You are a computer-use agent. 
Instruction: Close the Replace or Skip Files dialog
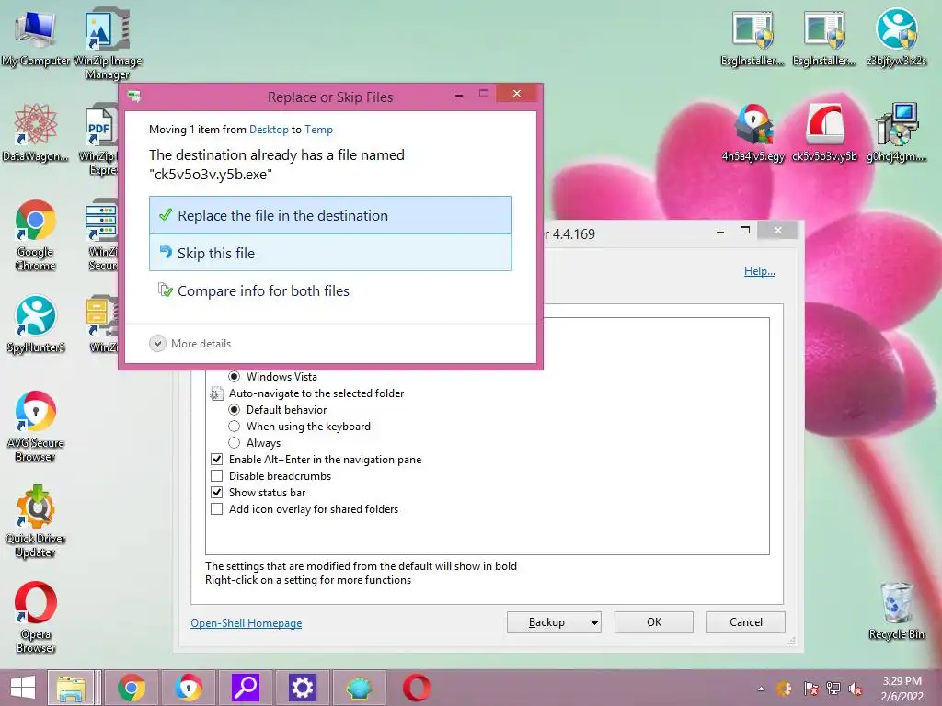click(x=517, y=94)
